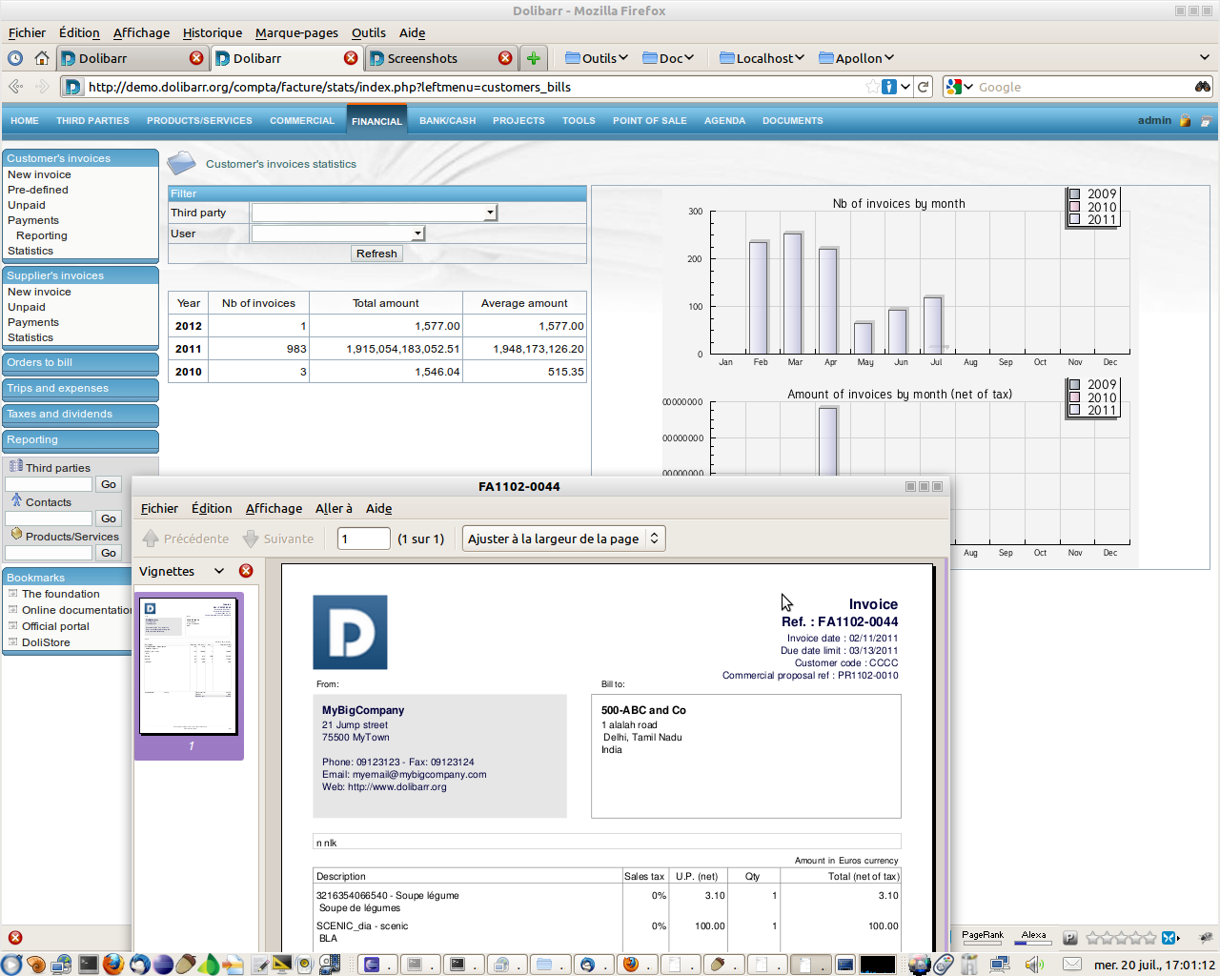1220x976 pixels.
Task: Click the back navigation arrow
Action: 15,87
